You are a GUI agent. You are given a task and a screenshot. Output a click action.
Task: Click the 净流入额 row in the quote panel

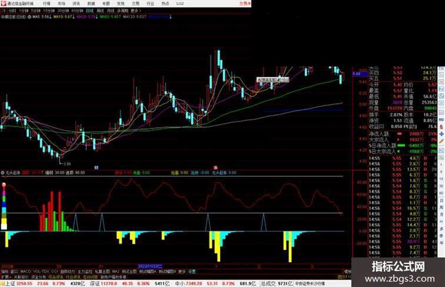click(x=403, y=133)
